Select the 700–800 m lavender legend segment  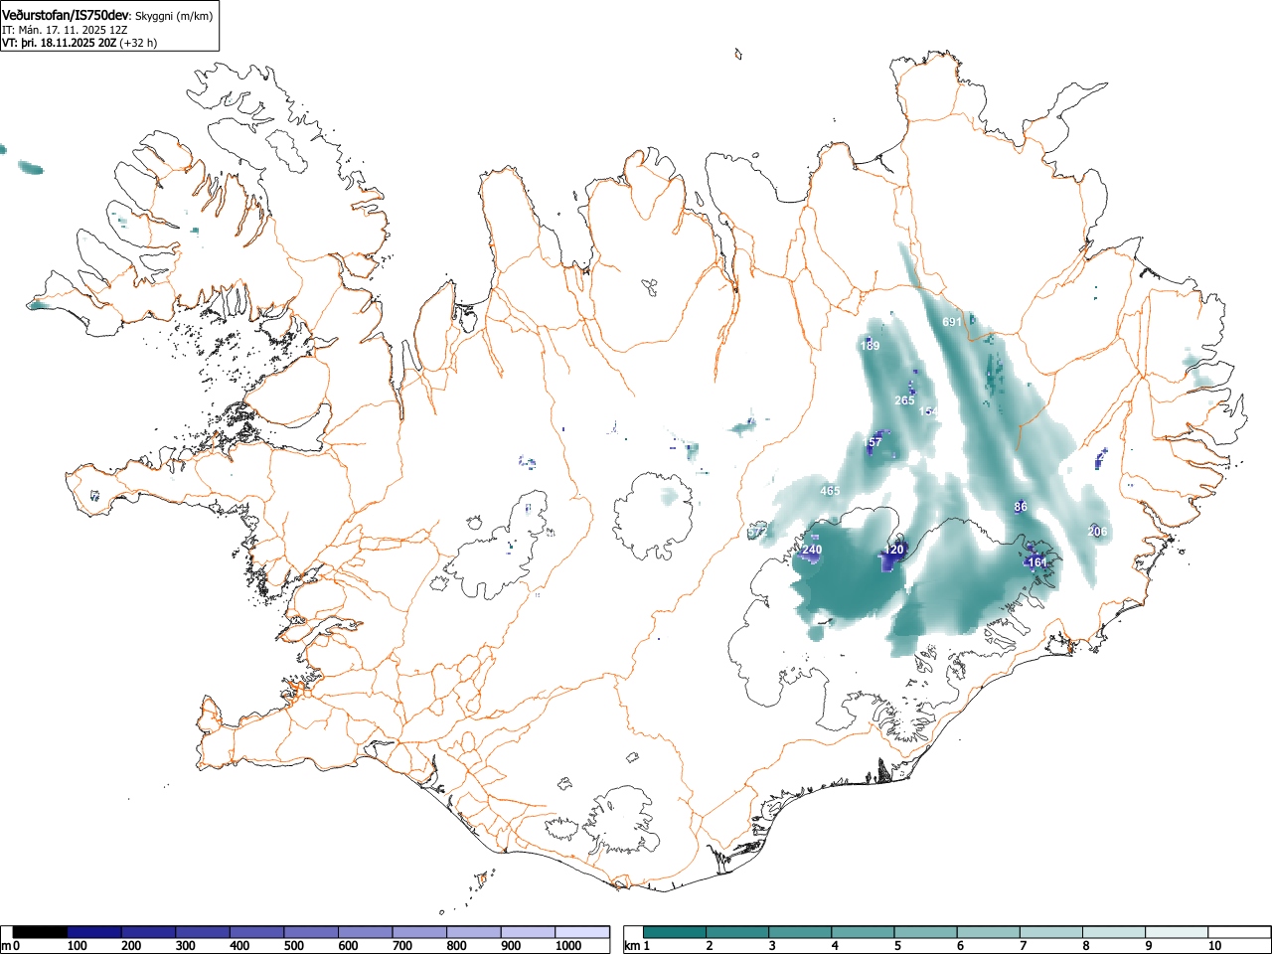(x=419, y=932)
